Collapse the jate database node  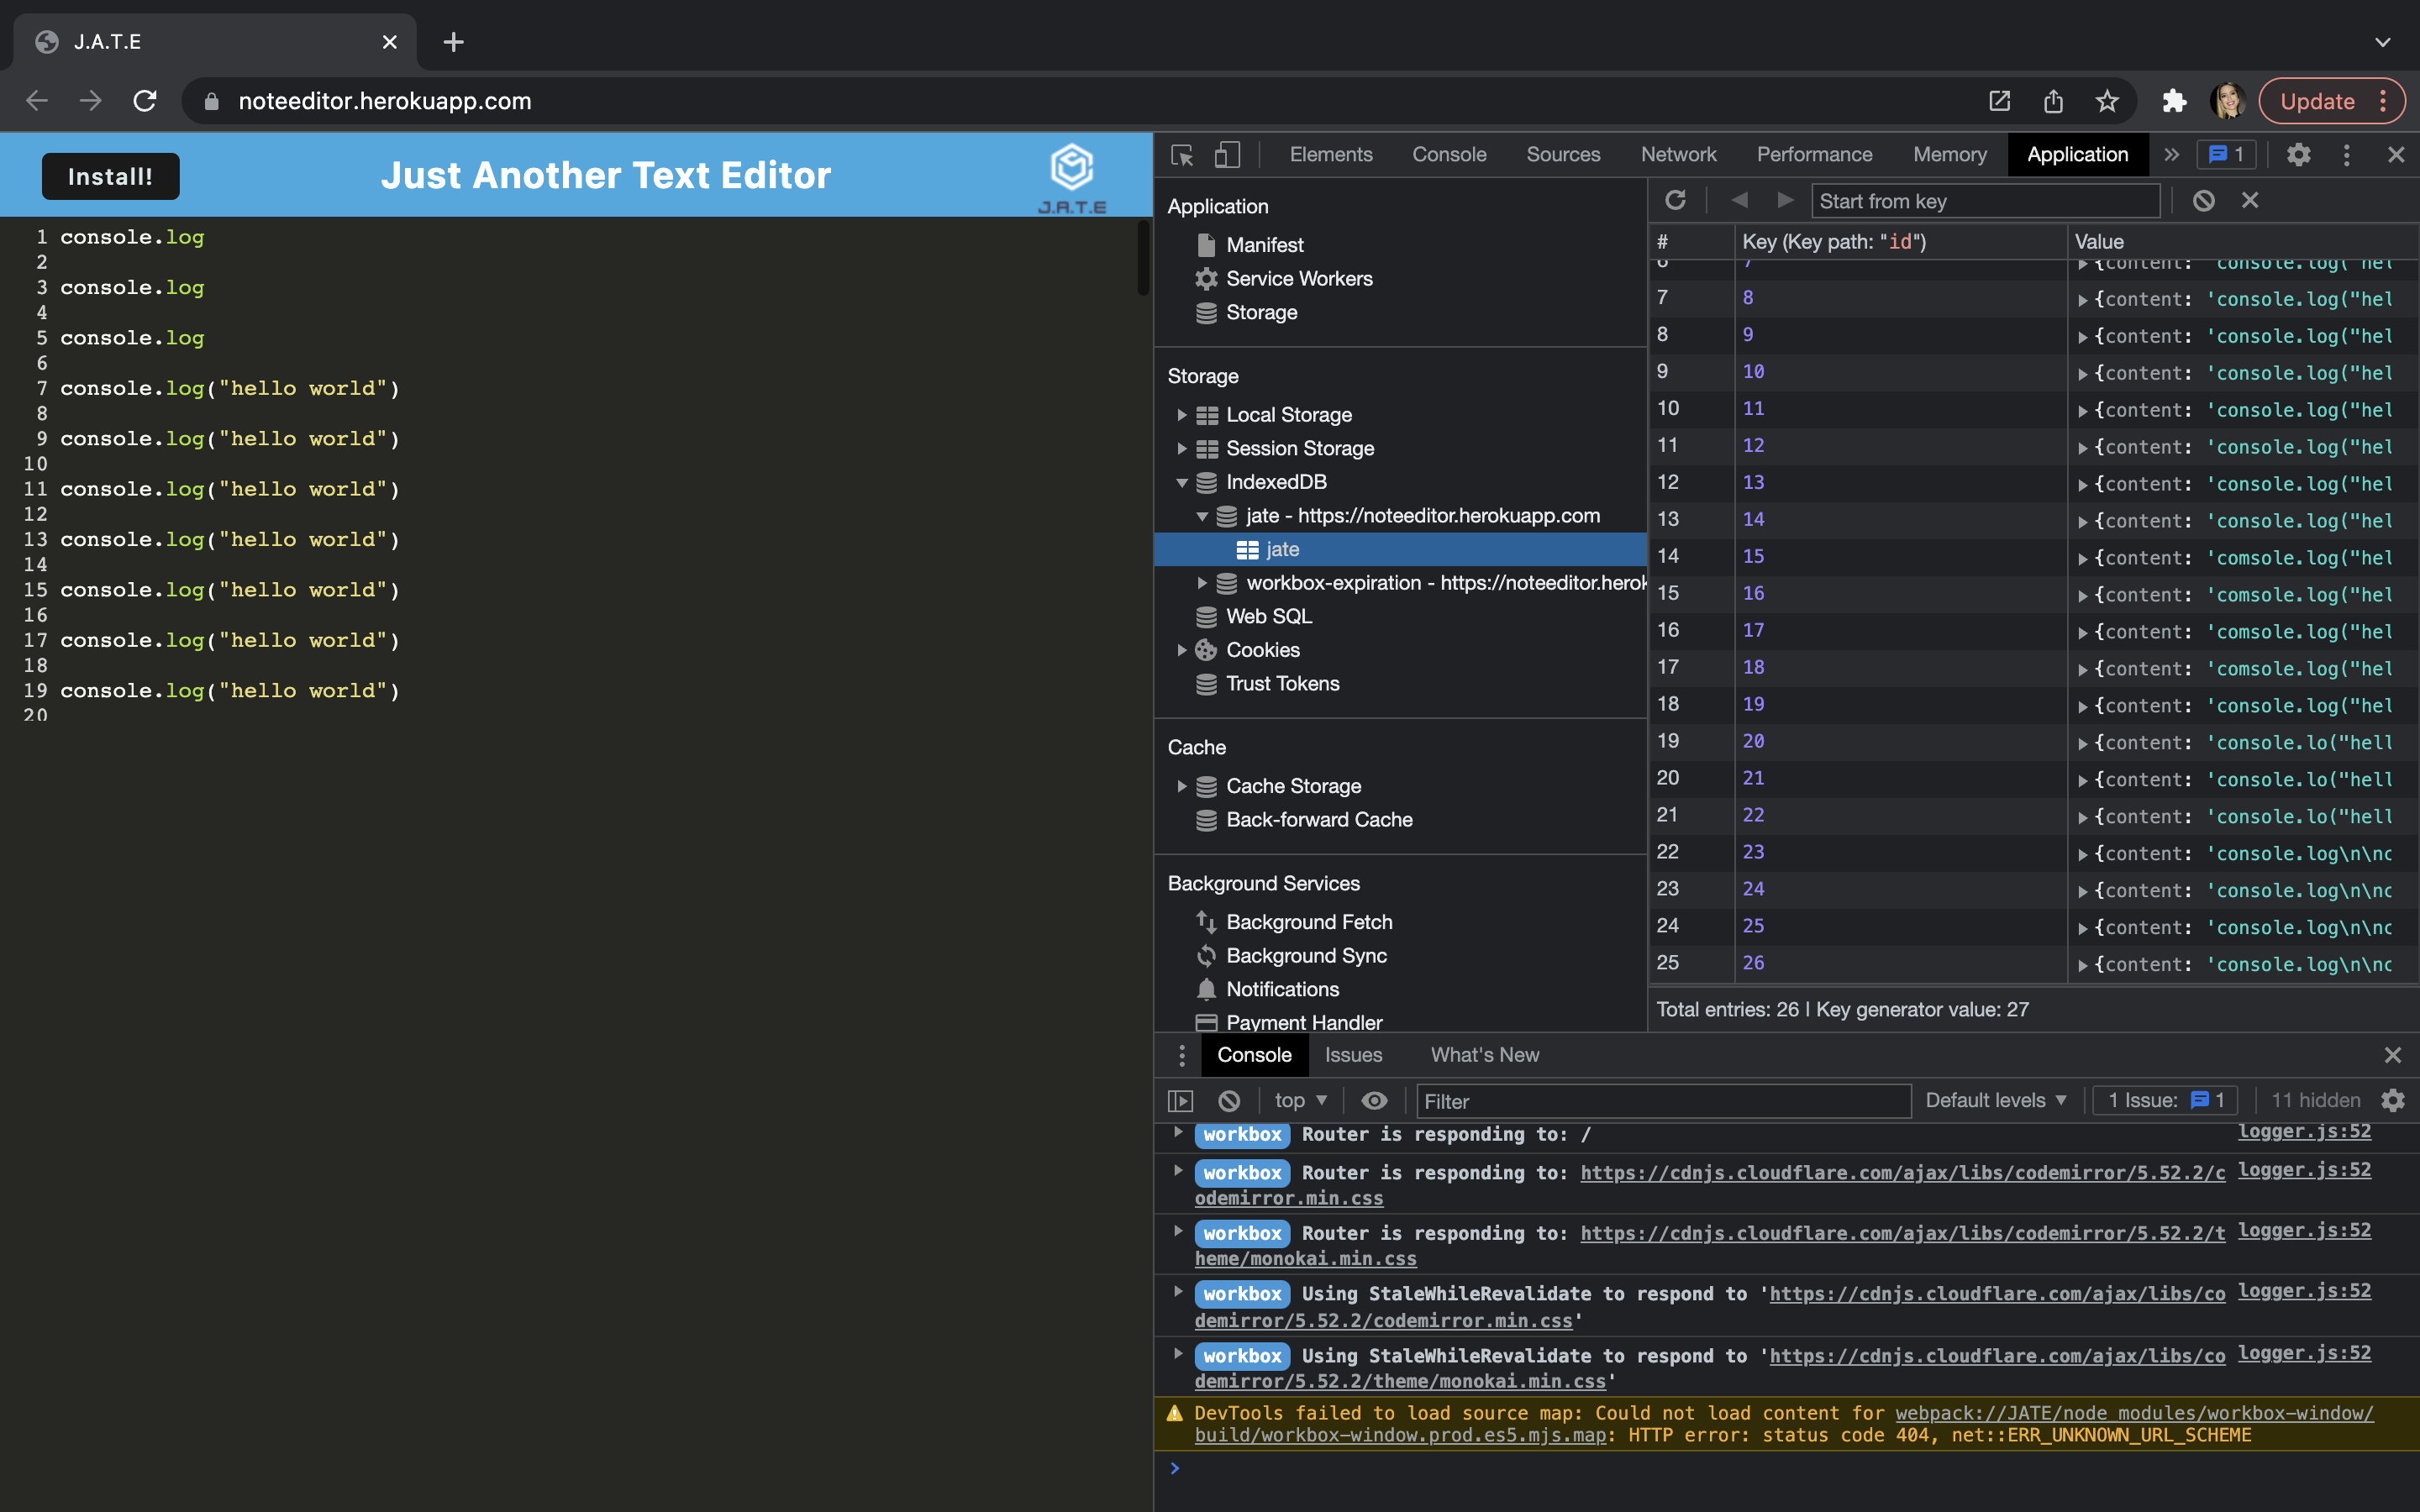[x=1202, y=516]
